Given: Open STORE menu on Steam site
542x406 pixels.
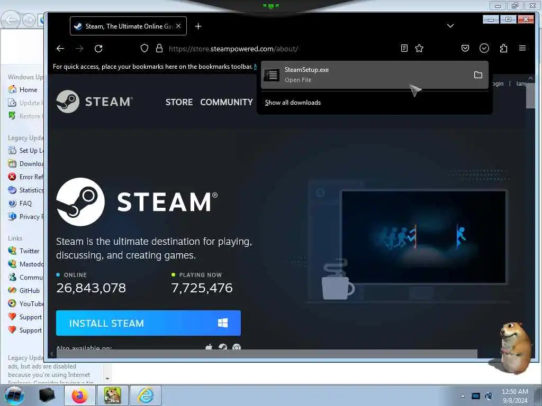Looking at the screenshot, I should tap(179, 102).
